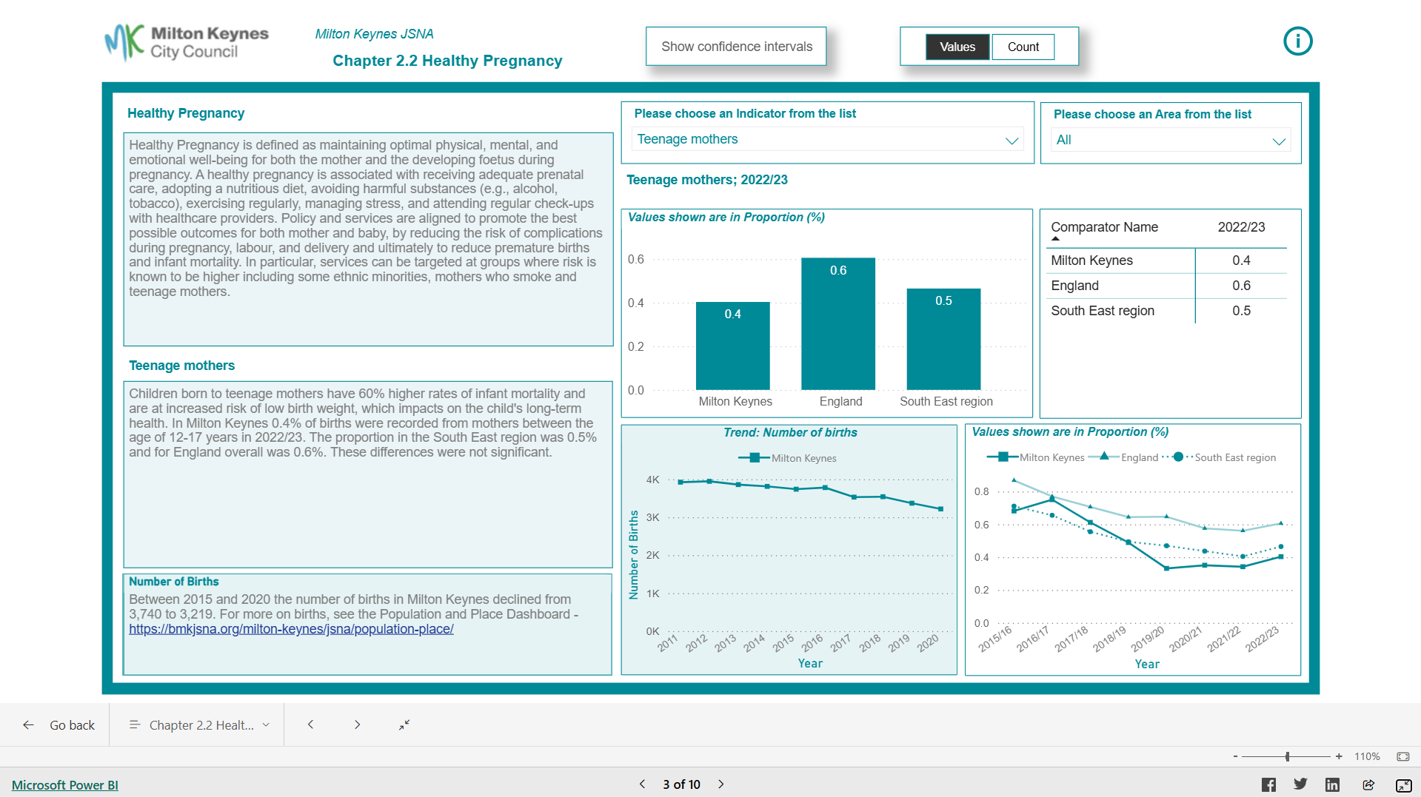This screenshot has width=1421, height=797.
Task: Sort table by Comparator Name column
Action: tap(1104, 227)
